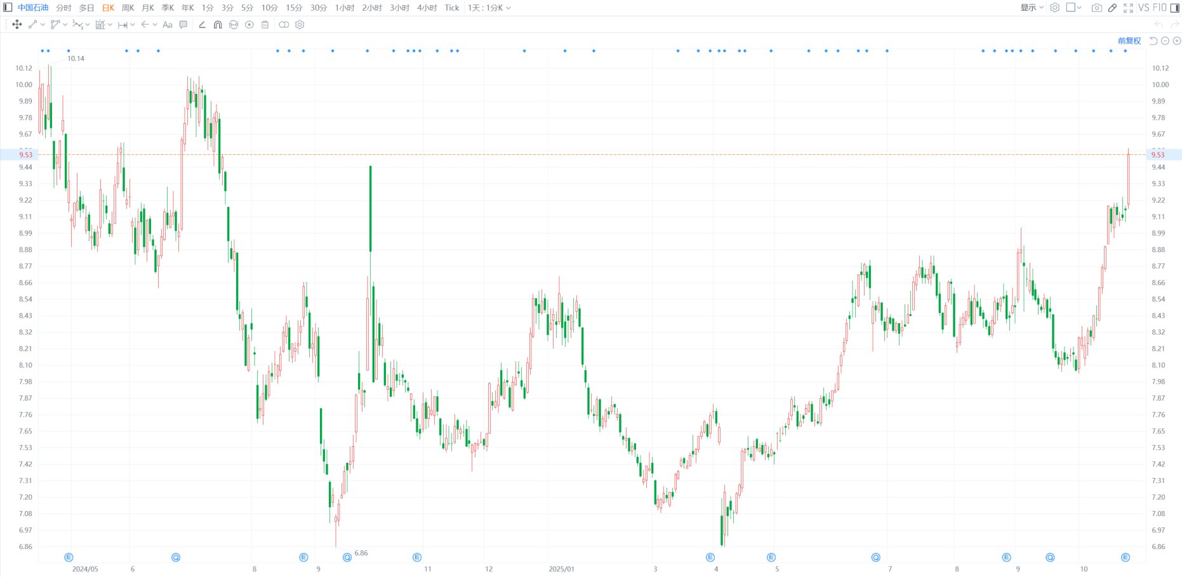Select the move/crosshair drawing tool
This screenshot has height=577, width=1182.
17,25
